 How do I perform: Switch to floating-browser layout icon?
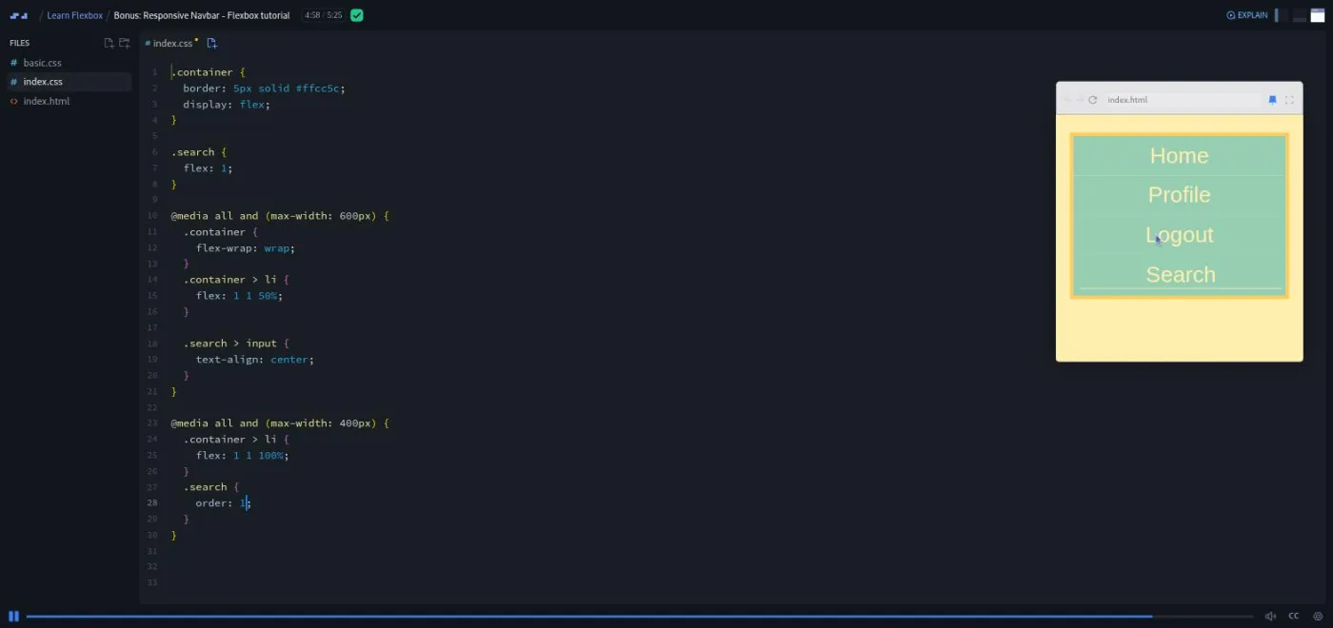pyautogui.click(x=1318, y=15)
